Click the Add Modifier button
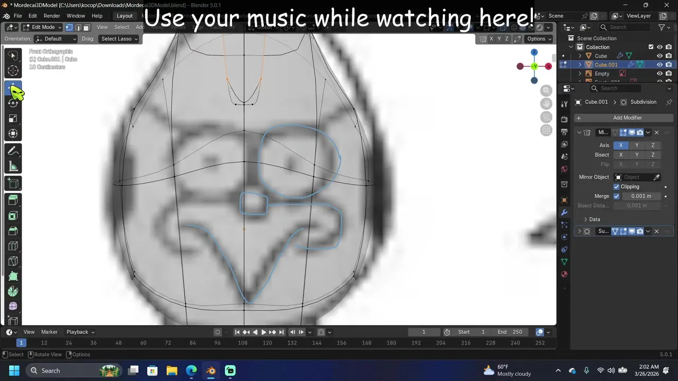 [x=624, y=118]
